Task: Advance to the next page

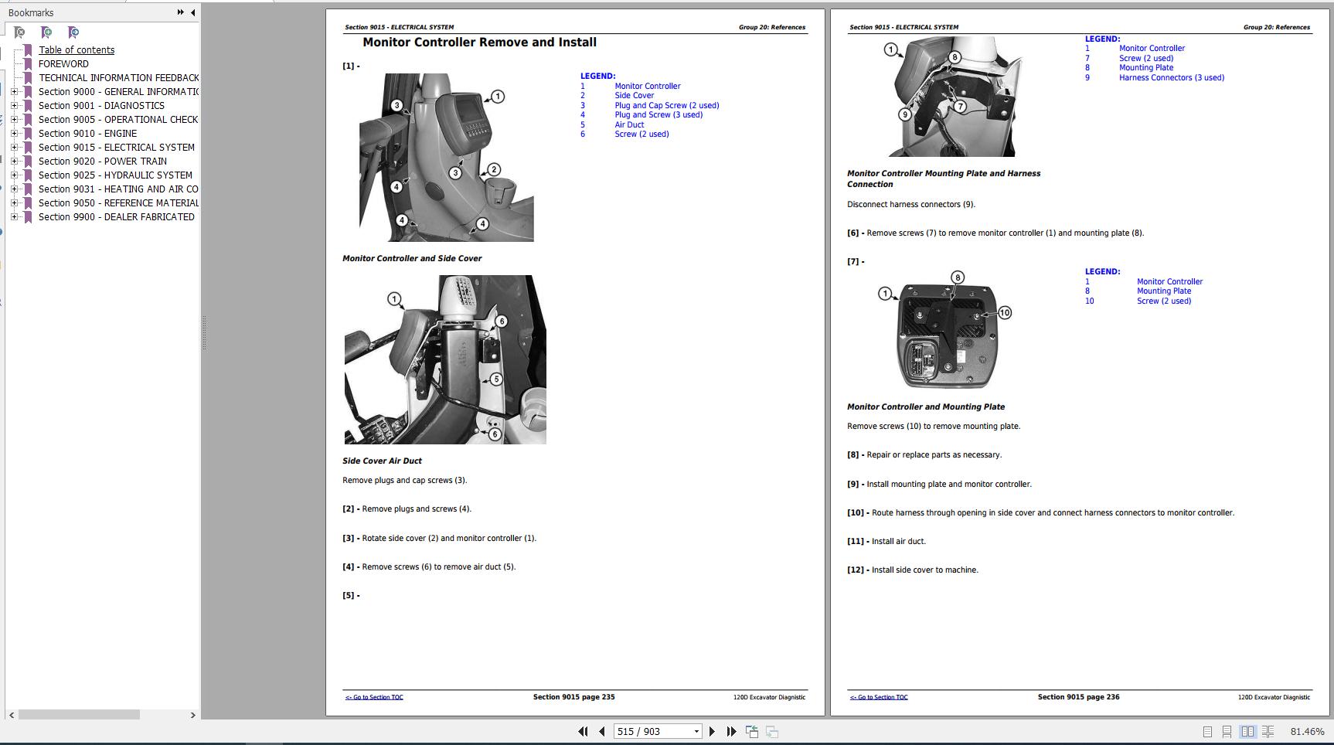Action: (x=712, y=731)
